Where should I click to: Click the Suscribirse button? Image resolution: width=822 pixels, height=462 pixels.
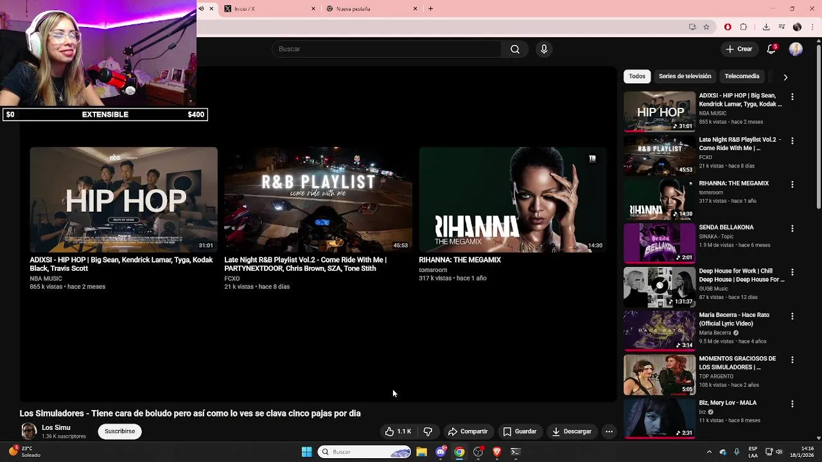coord(120,431)
